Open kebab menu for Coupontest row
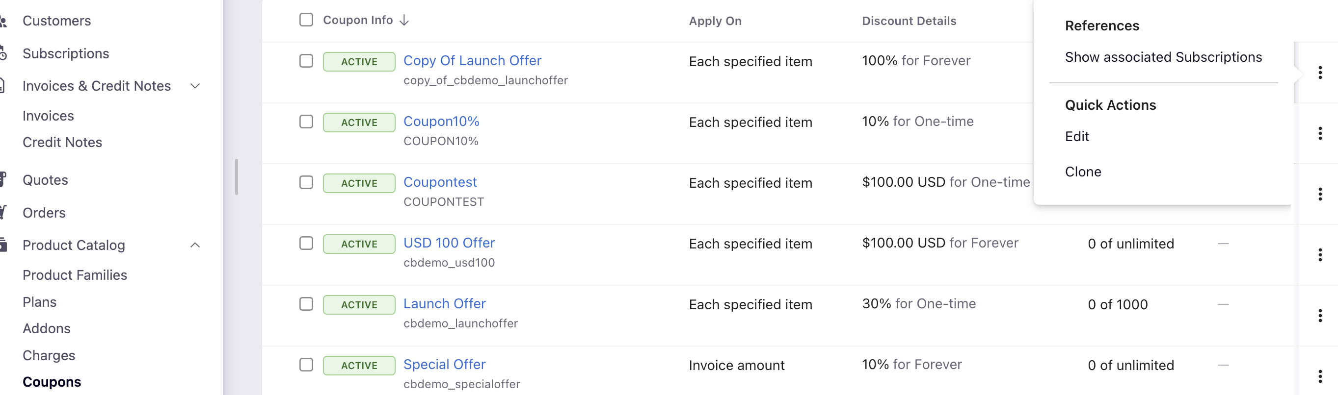 coord(1320,194)
